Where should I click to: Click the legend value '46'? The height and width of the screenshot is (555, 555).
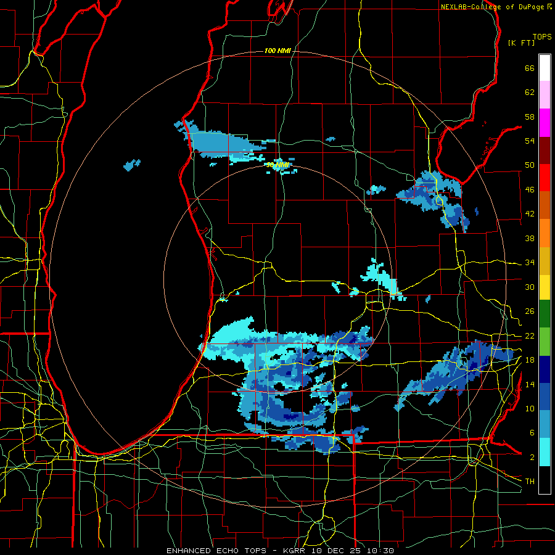530,190
